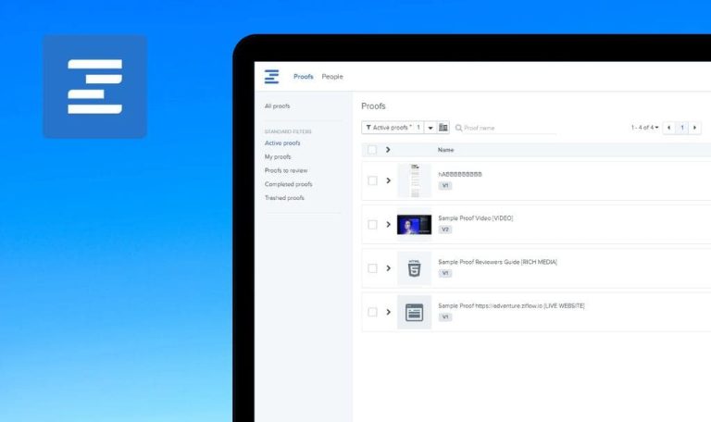
Task: Click the web page icon of LIVE WEBSITE proof
Action: pyautogui.click(x=415, y=312)
